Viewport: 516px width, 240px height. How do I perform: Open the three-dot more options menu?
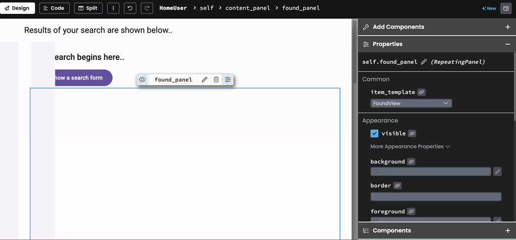point(113,8)
